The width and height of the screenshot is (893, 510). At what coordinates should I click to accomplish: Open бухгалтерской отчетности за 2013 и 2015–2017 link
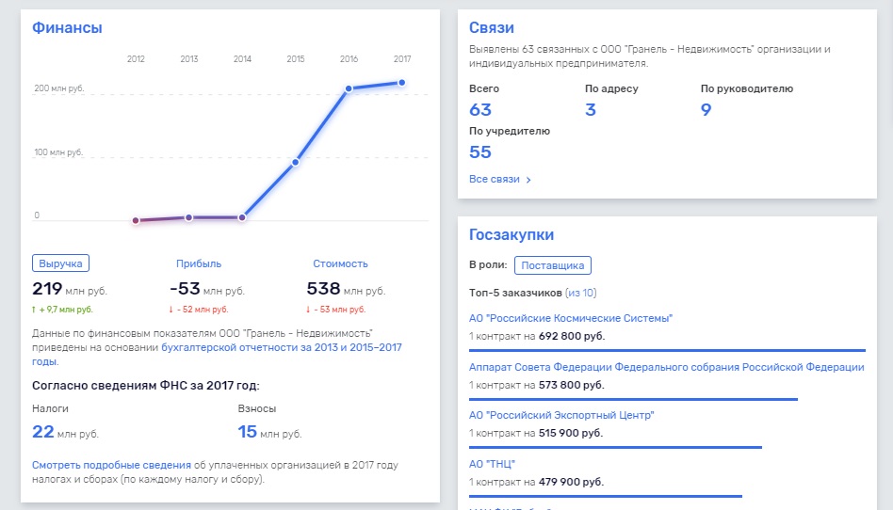[282, 347]
